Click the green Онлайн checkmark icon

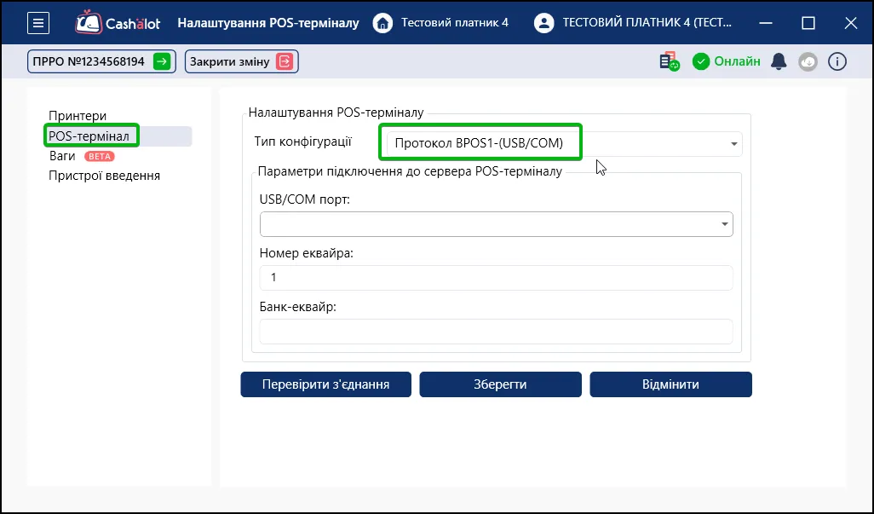coord(701,61)
